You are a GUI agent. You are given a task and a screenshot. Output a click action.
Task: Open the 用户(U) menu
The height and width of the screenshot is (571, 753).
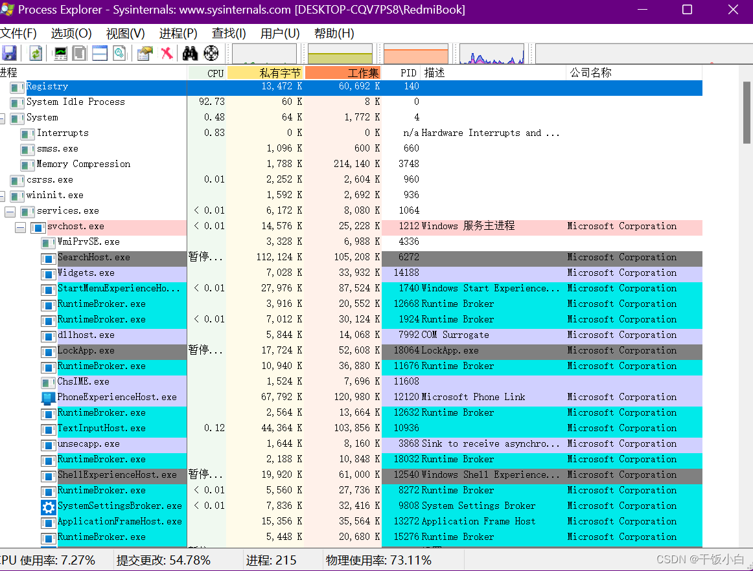coord(280,34)
